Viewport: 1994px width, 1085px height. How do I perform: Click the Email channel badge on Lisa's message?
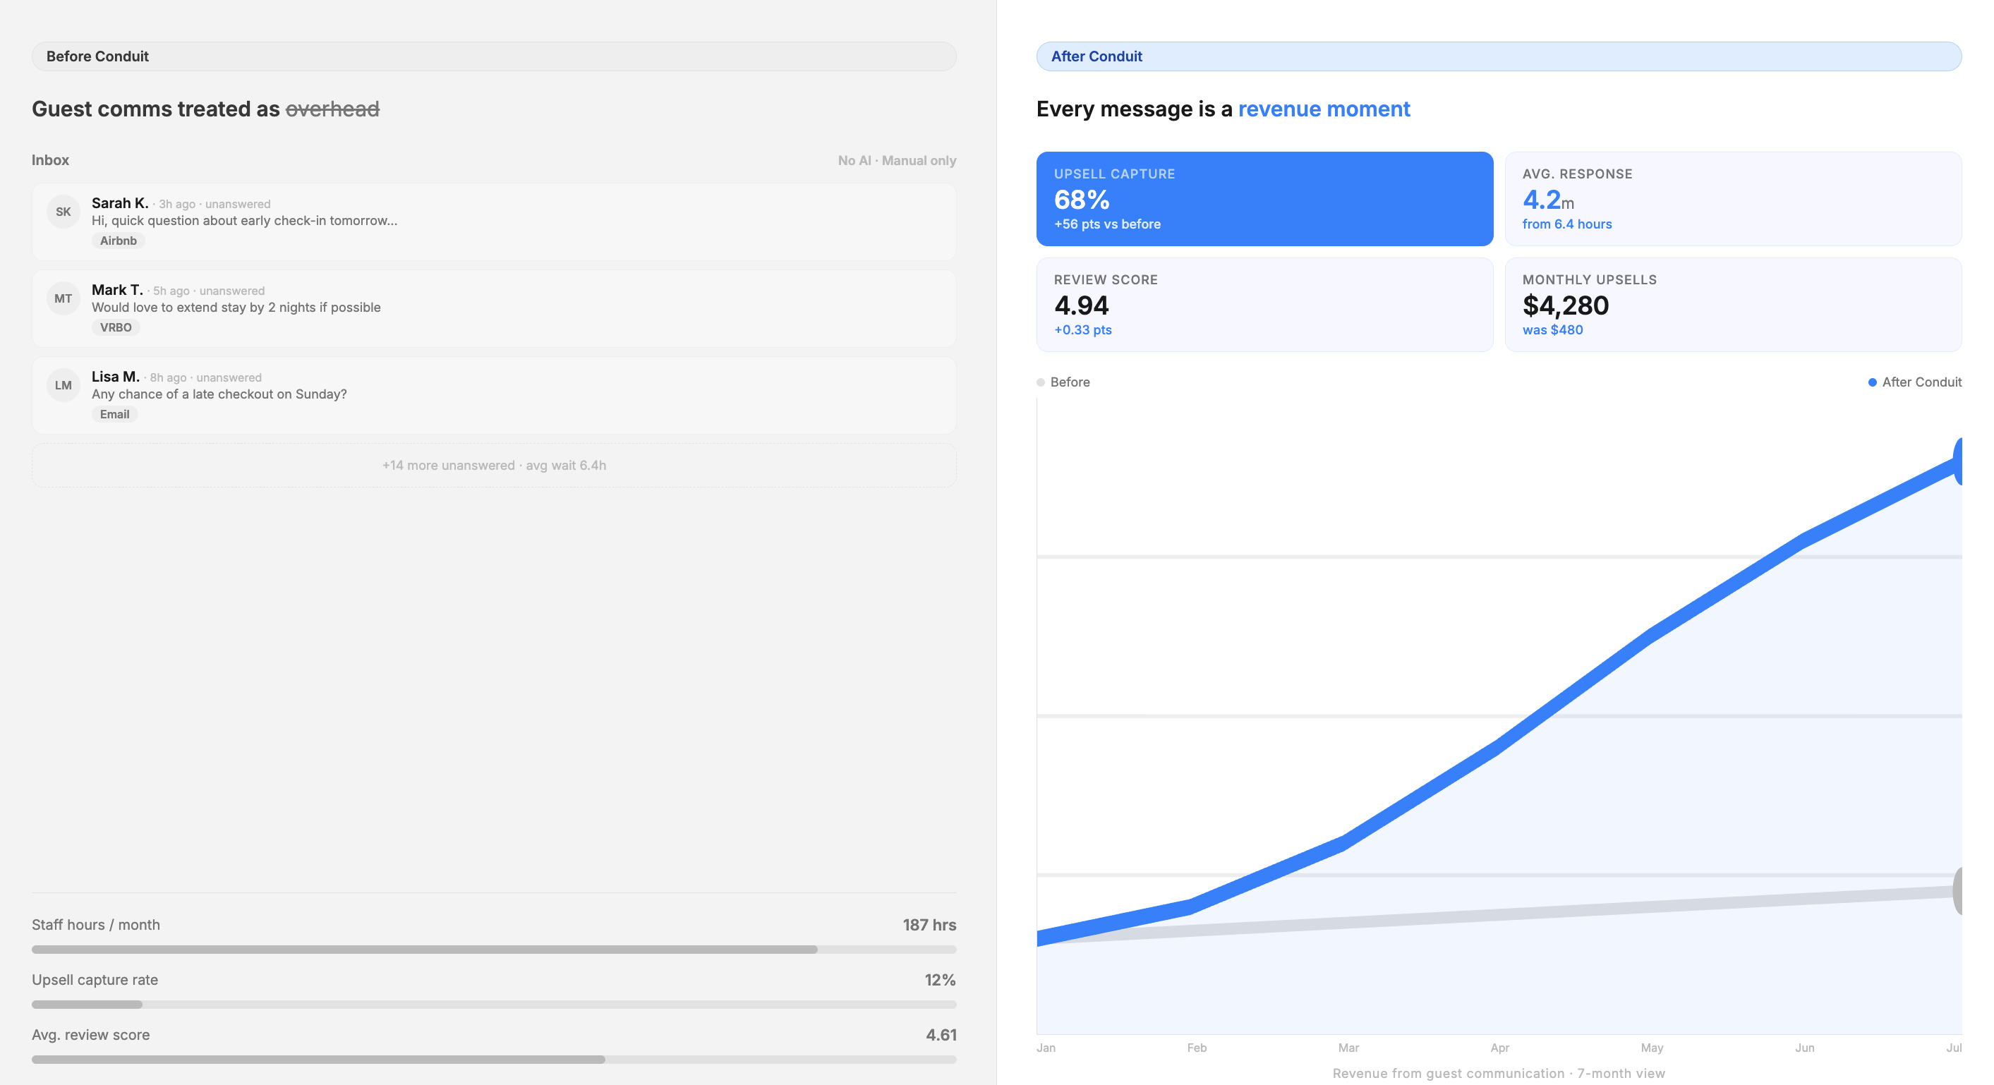114,414
